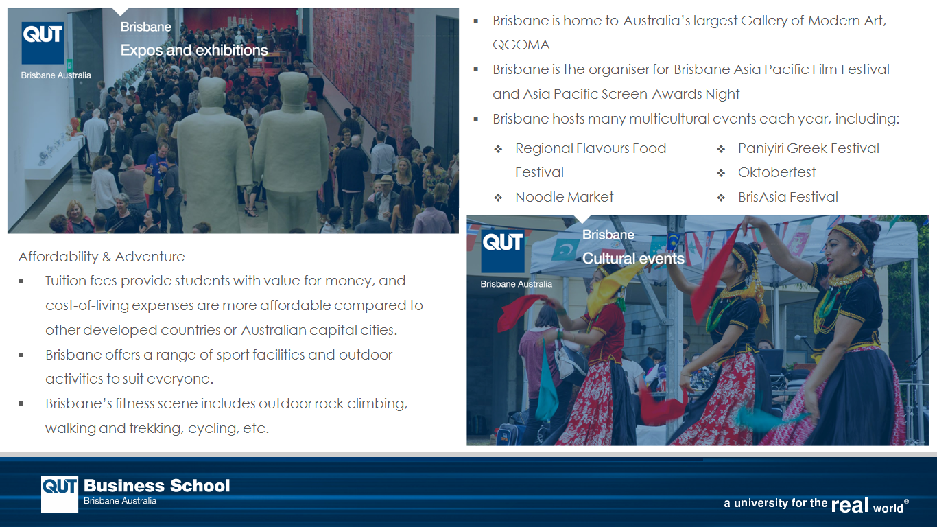Select the 'Oktoberfest' list item

coord(776,172)
